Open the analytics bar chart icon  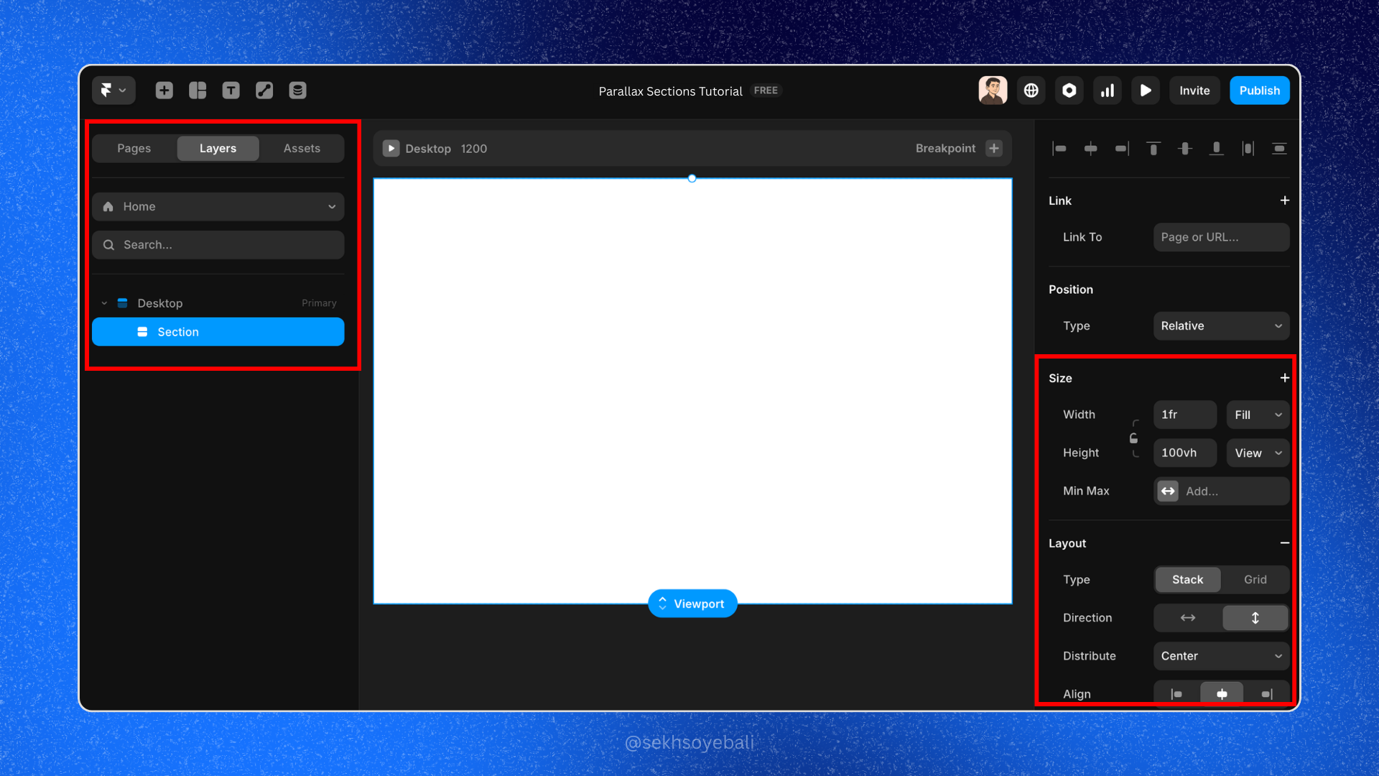click(x=1108, y=91)
